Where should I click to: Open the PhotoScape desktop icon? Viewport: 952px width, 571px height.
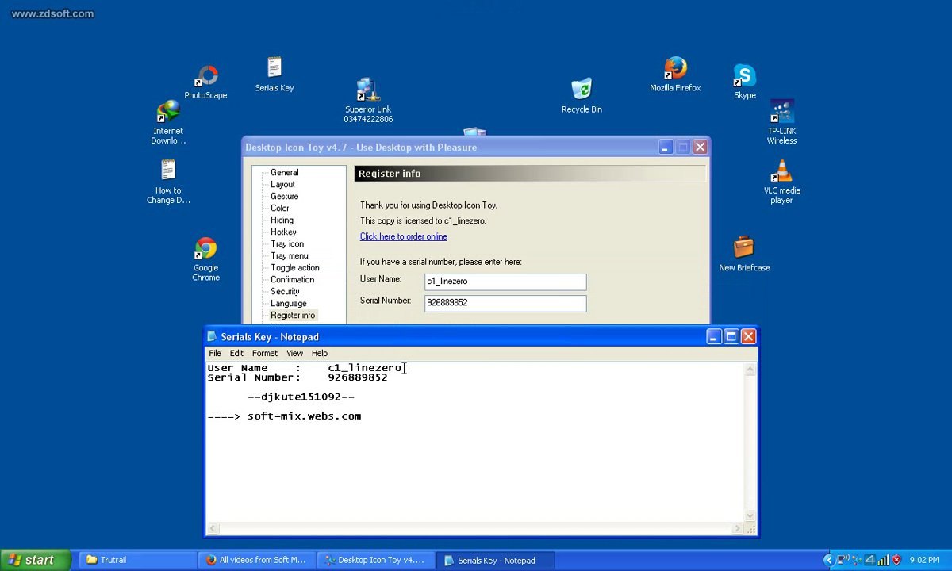(x=206, y=82)
